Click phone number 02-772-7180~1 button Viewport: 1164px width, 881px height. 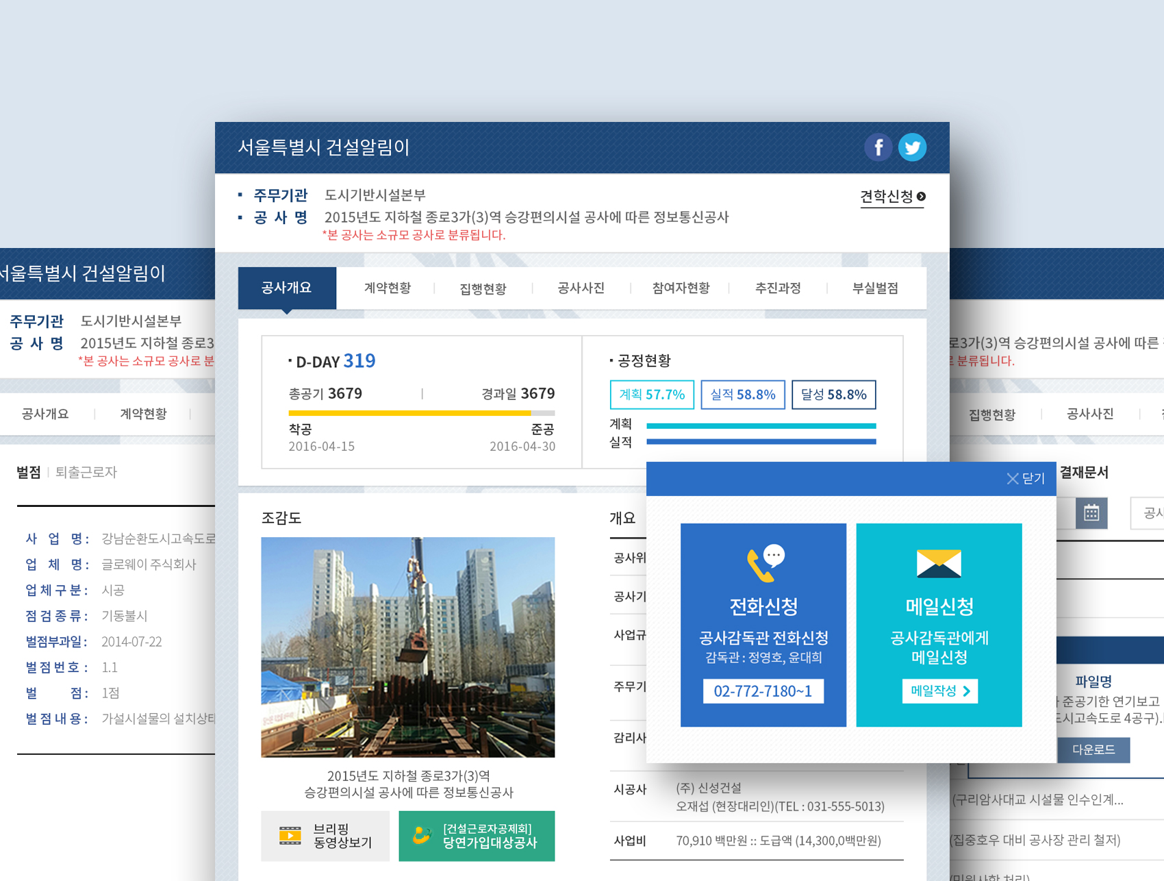pos(763,691)
